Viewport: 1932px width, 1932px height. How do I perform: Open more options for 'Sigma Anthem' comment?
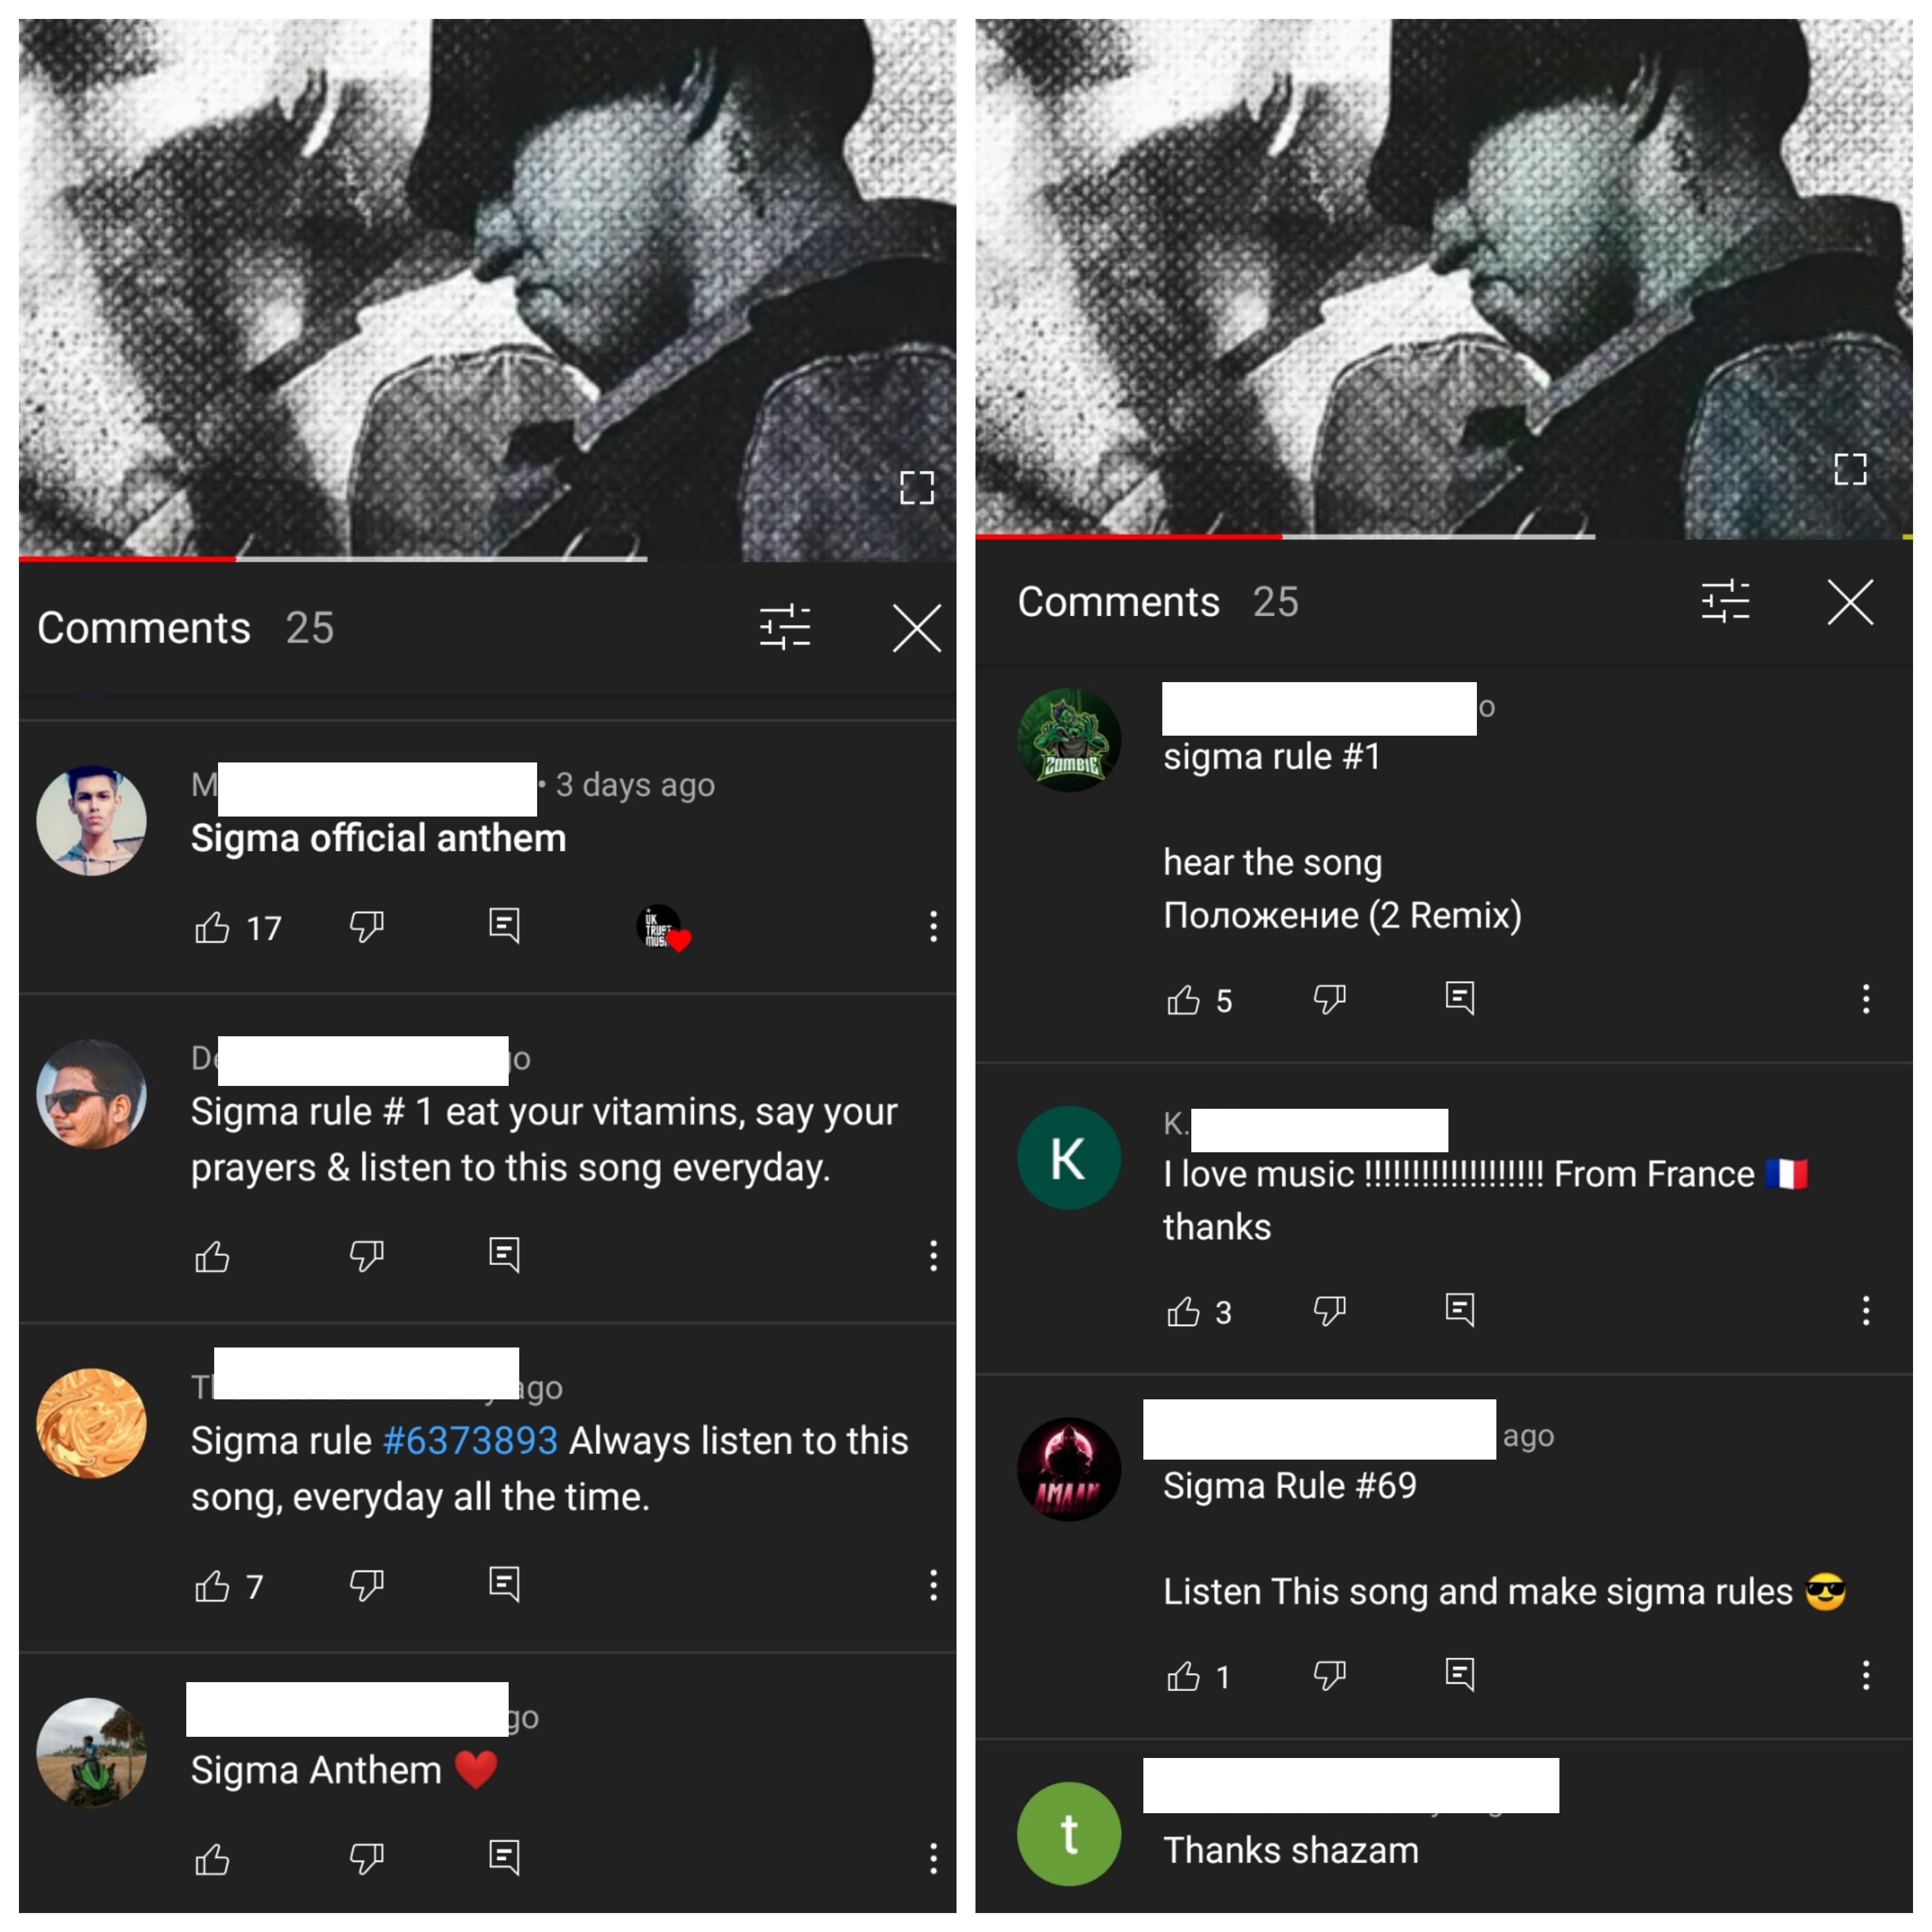click(933, 1859)
